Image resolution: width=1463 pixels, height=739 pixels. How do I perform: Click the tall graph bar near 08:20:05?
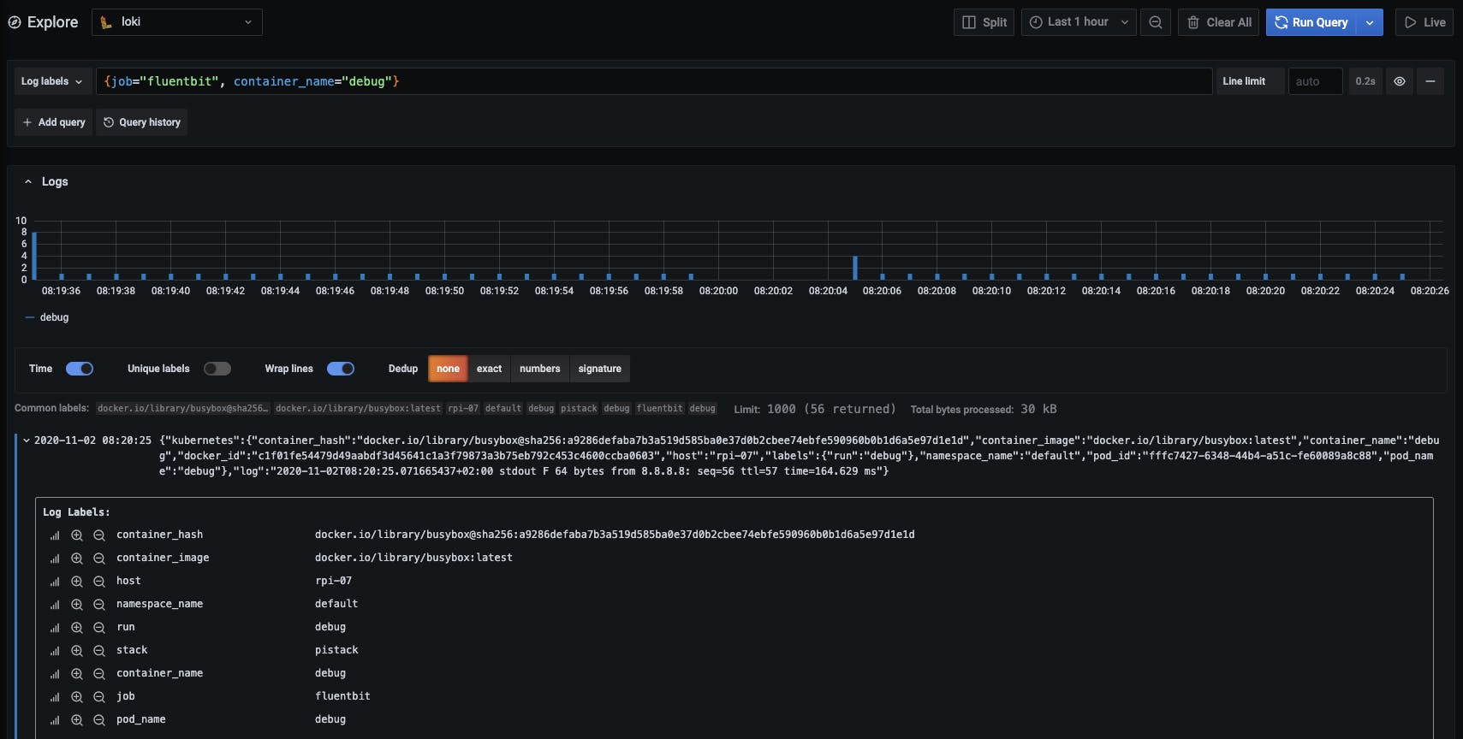(x=854, y=268)
